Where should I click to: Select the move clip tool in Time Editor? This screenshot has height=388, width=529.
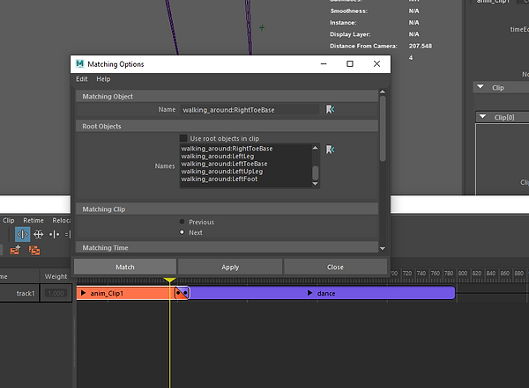click(x=39, y=234)
